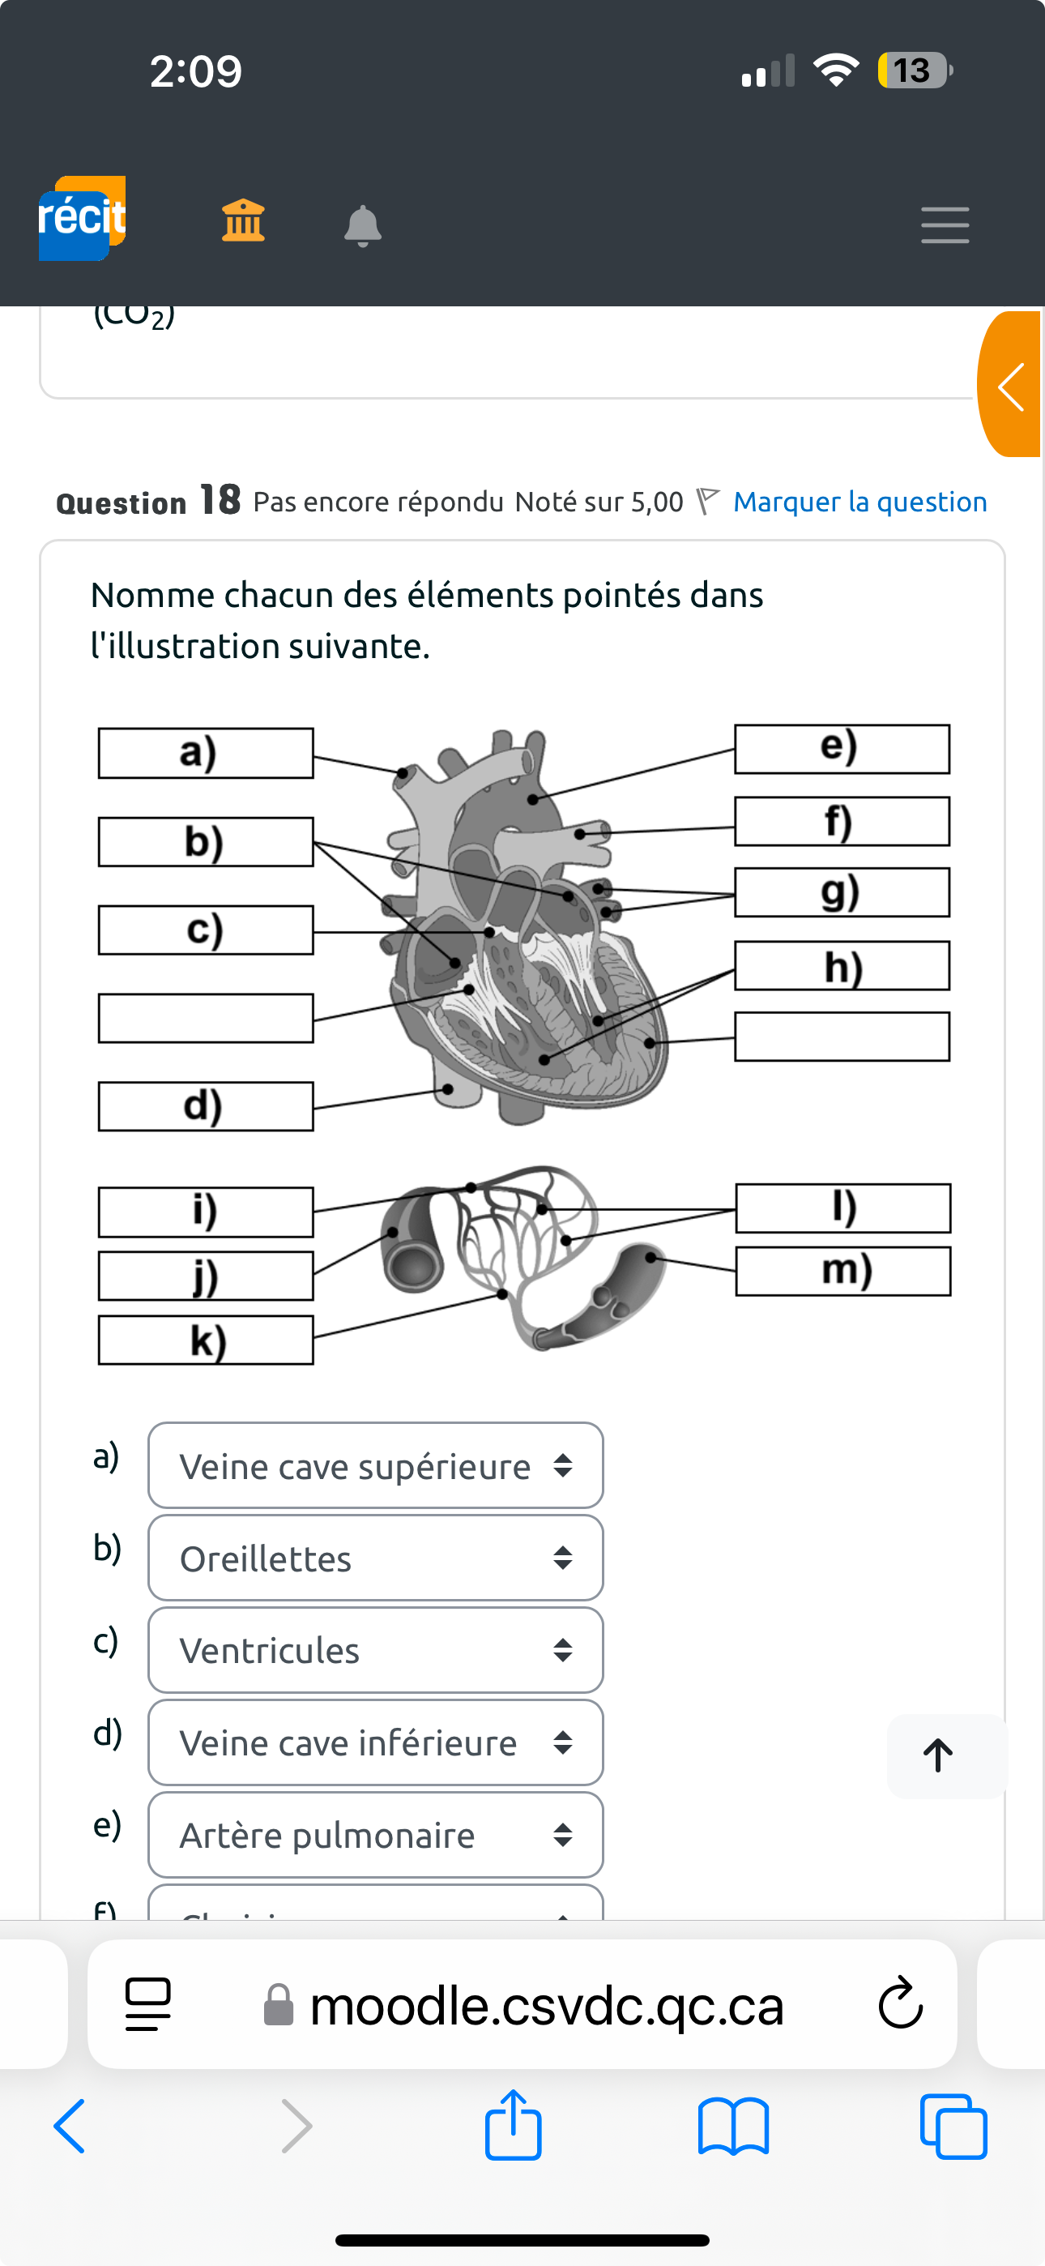Tap the moodle.csvdc.qc.ca address bar

coord(522,2005)
